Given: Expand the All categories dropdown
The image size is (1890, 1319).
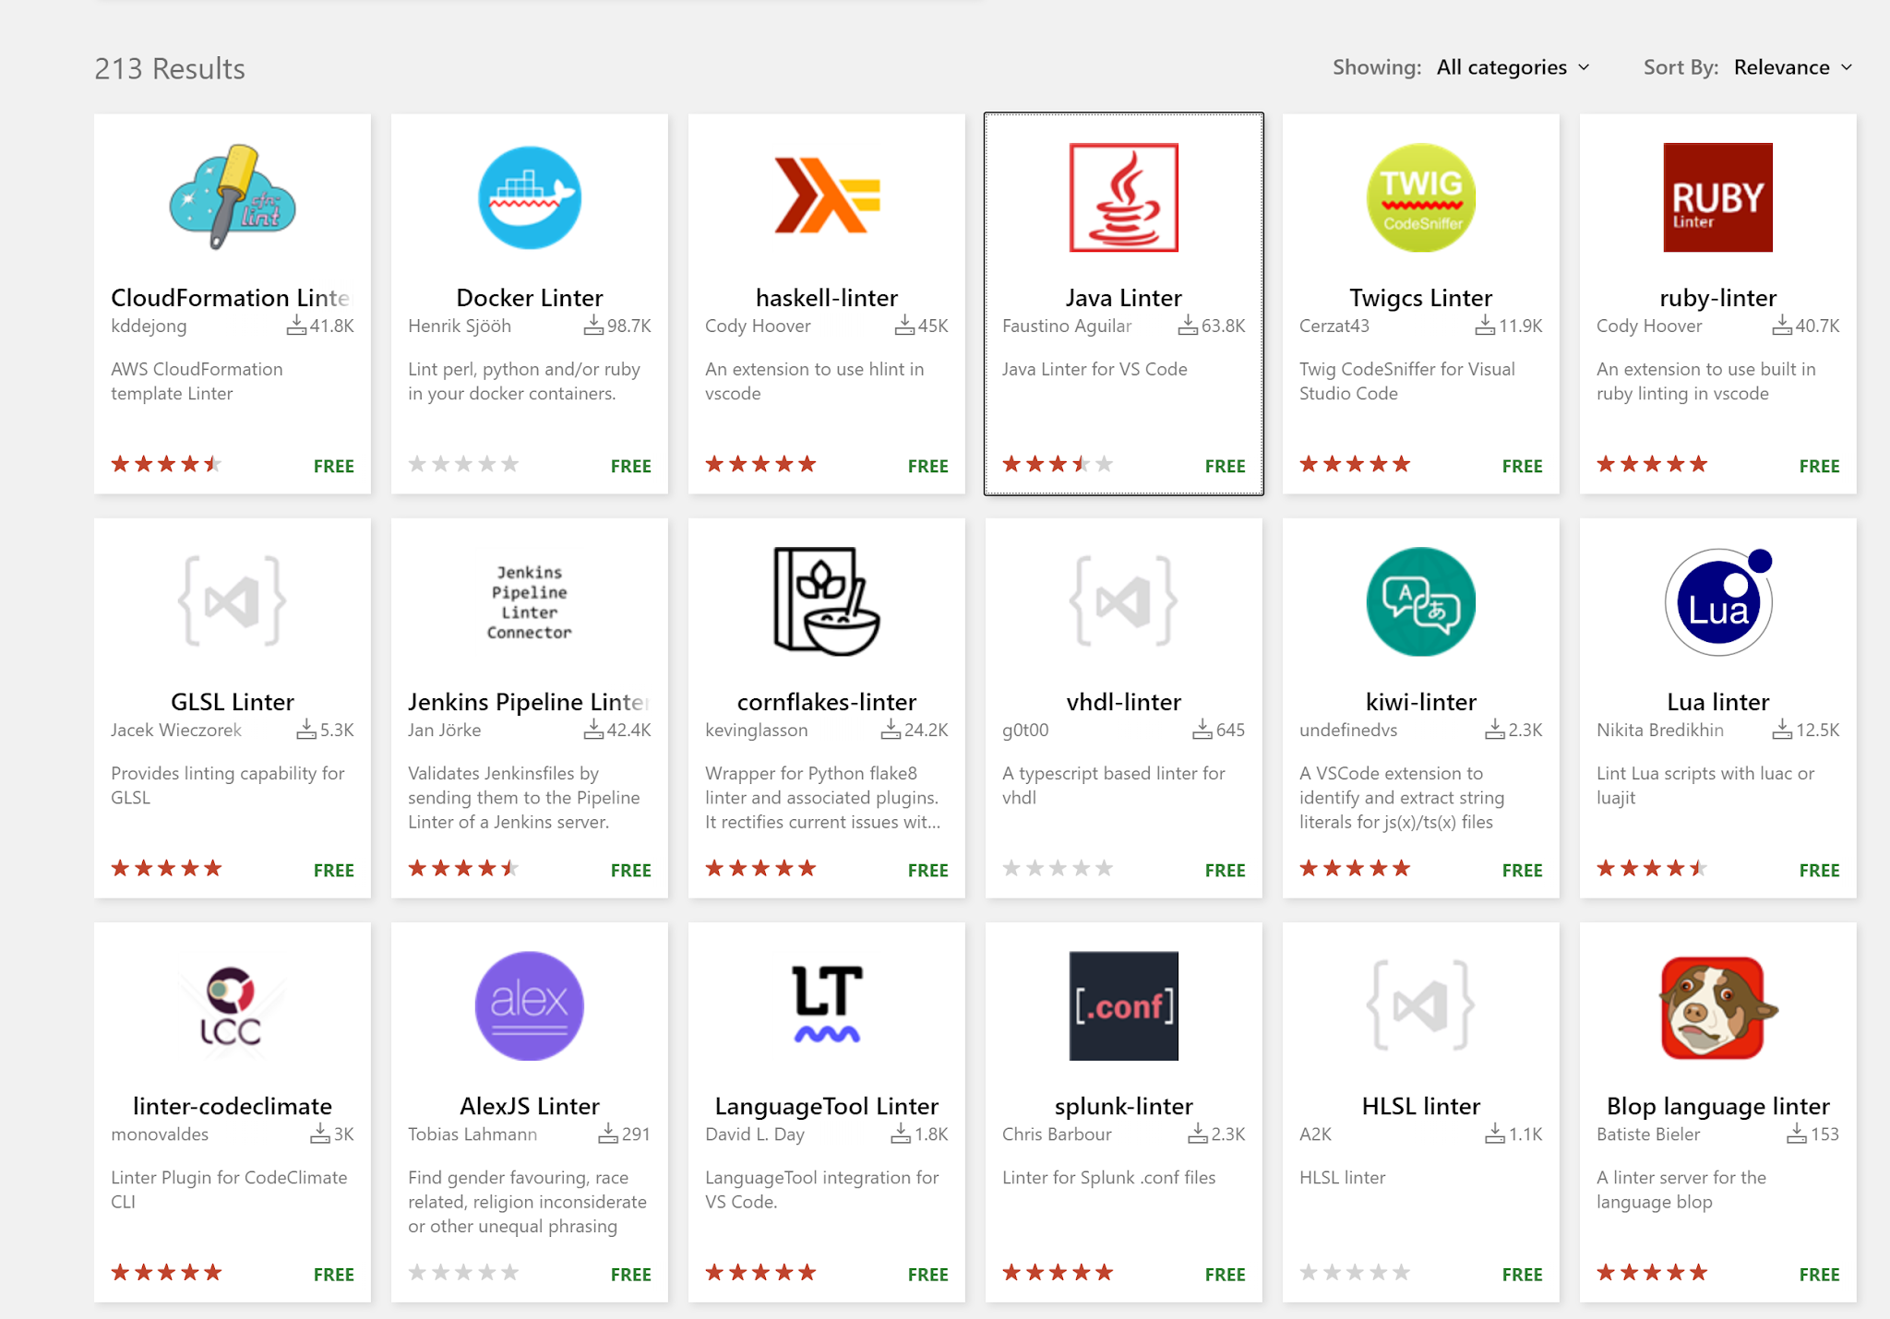Looking at the screenshot, I should pyautogui.click(x=1513, y=67).
